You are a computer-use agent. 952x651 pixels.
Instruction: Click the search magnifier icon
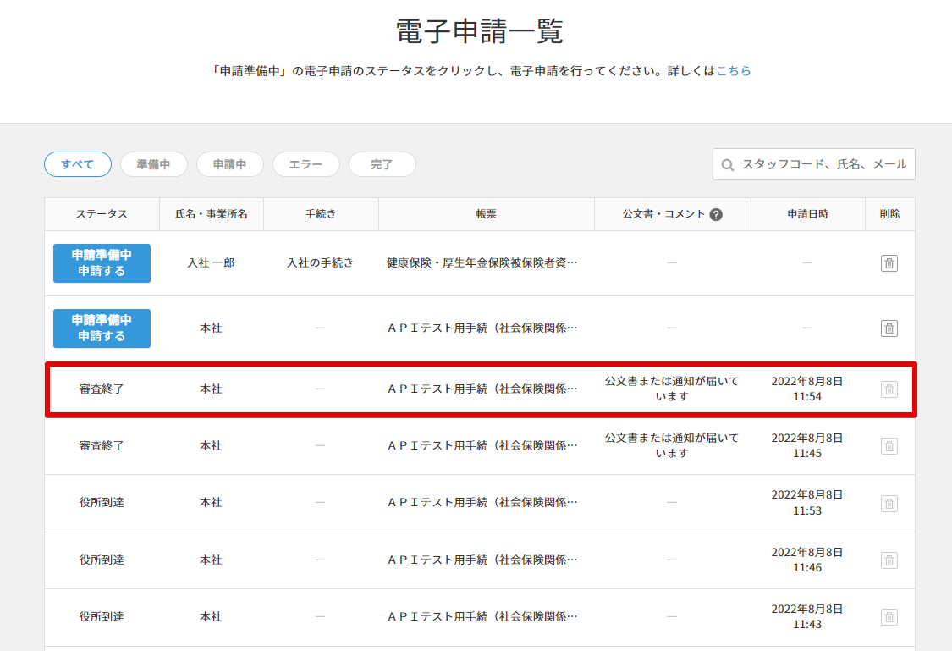728,164
